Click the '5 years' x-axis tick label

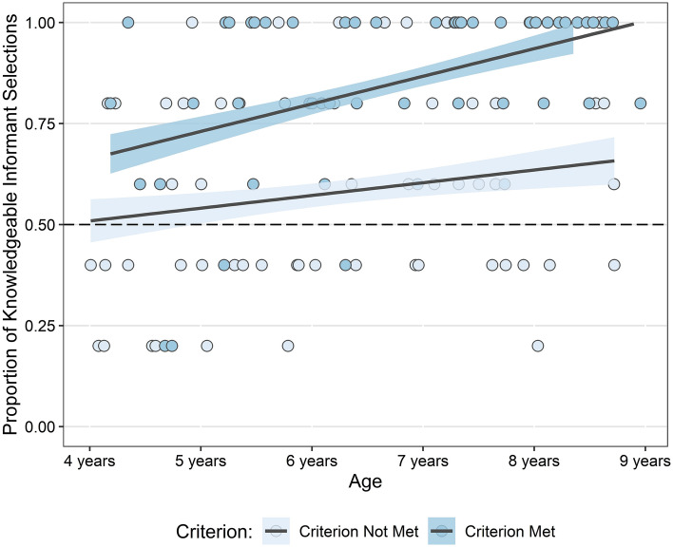[x=201, y=462]
